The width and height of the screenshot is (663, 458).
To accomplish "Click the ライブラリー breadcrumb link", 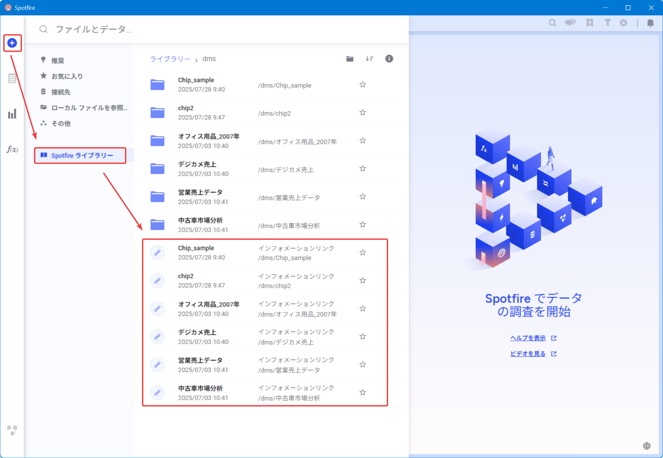I will point(170,59).
